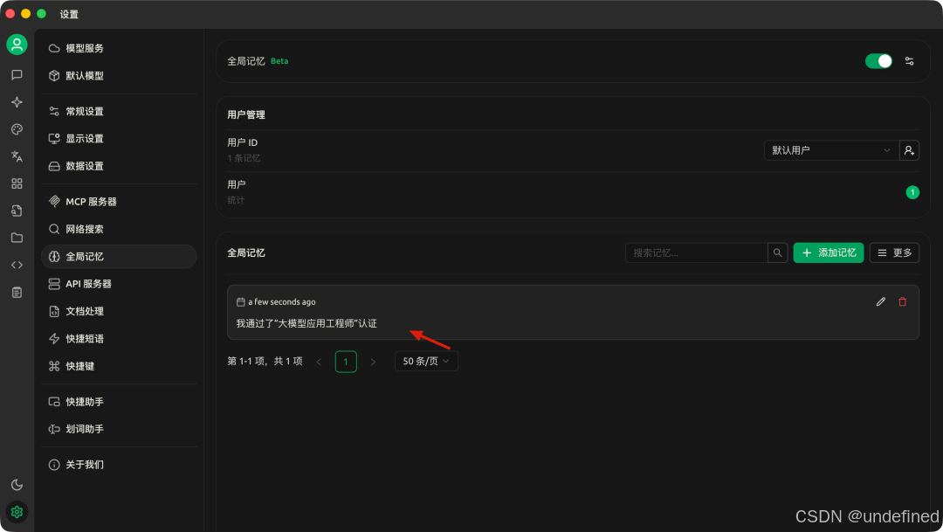The image size is (943, 532).
Task: Open 快捷短语 settings section
Action: point(119,339)
